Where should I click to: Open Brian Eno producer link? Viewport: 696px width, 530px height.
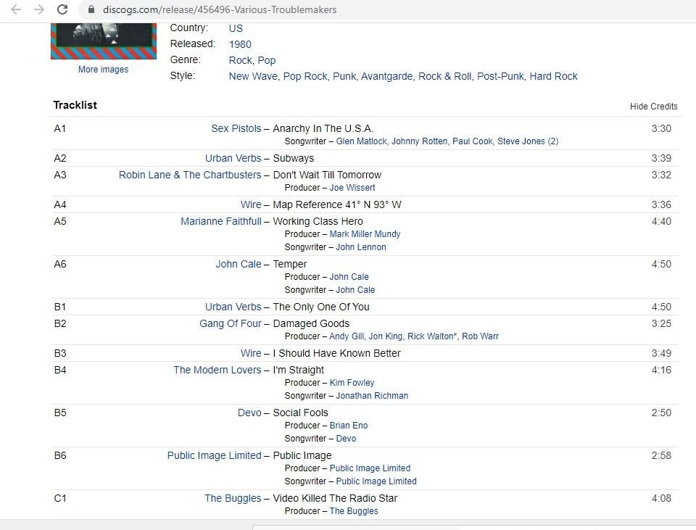pos(349,426)
